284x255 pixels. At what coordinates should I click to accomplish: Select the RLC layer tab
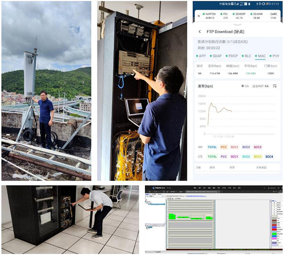(x=247, y=56)
